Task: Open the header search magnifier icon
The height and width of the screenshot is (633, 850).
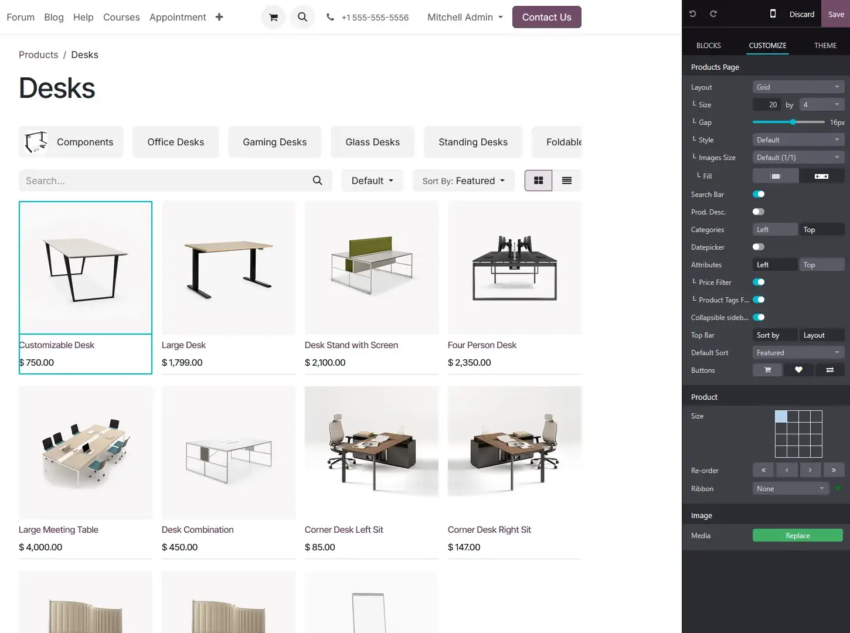Action: point(302,17)
